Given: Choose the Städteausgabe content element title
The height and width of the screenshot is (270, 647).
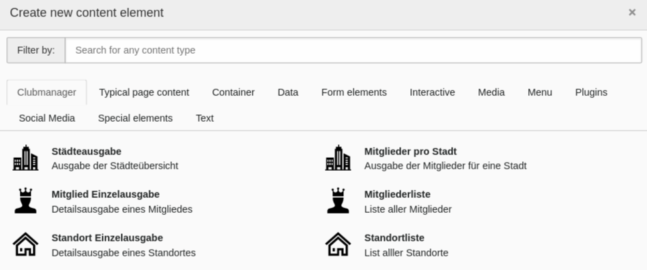Looking at the screenshot, I should click(86, 152).
